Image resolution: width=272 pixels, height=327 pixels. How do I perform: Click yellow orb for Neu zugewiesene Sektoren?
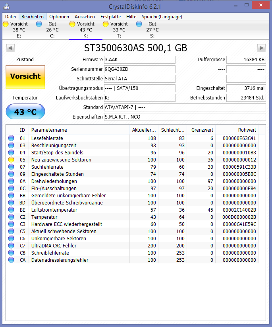point(11,160)
